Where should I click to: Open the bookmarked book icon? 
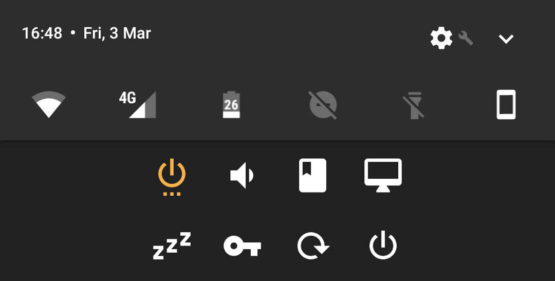312,176
